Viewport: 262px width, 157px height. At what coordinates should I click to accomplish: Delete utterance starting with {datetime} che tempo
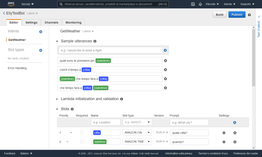(x=166, y=79)
